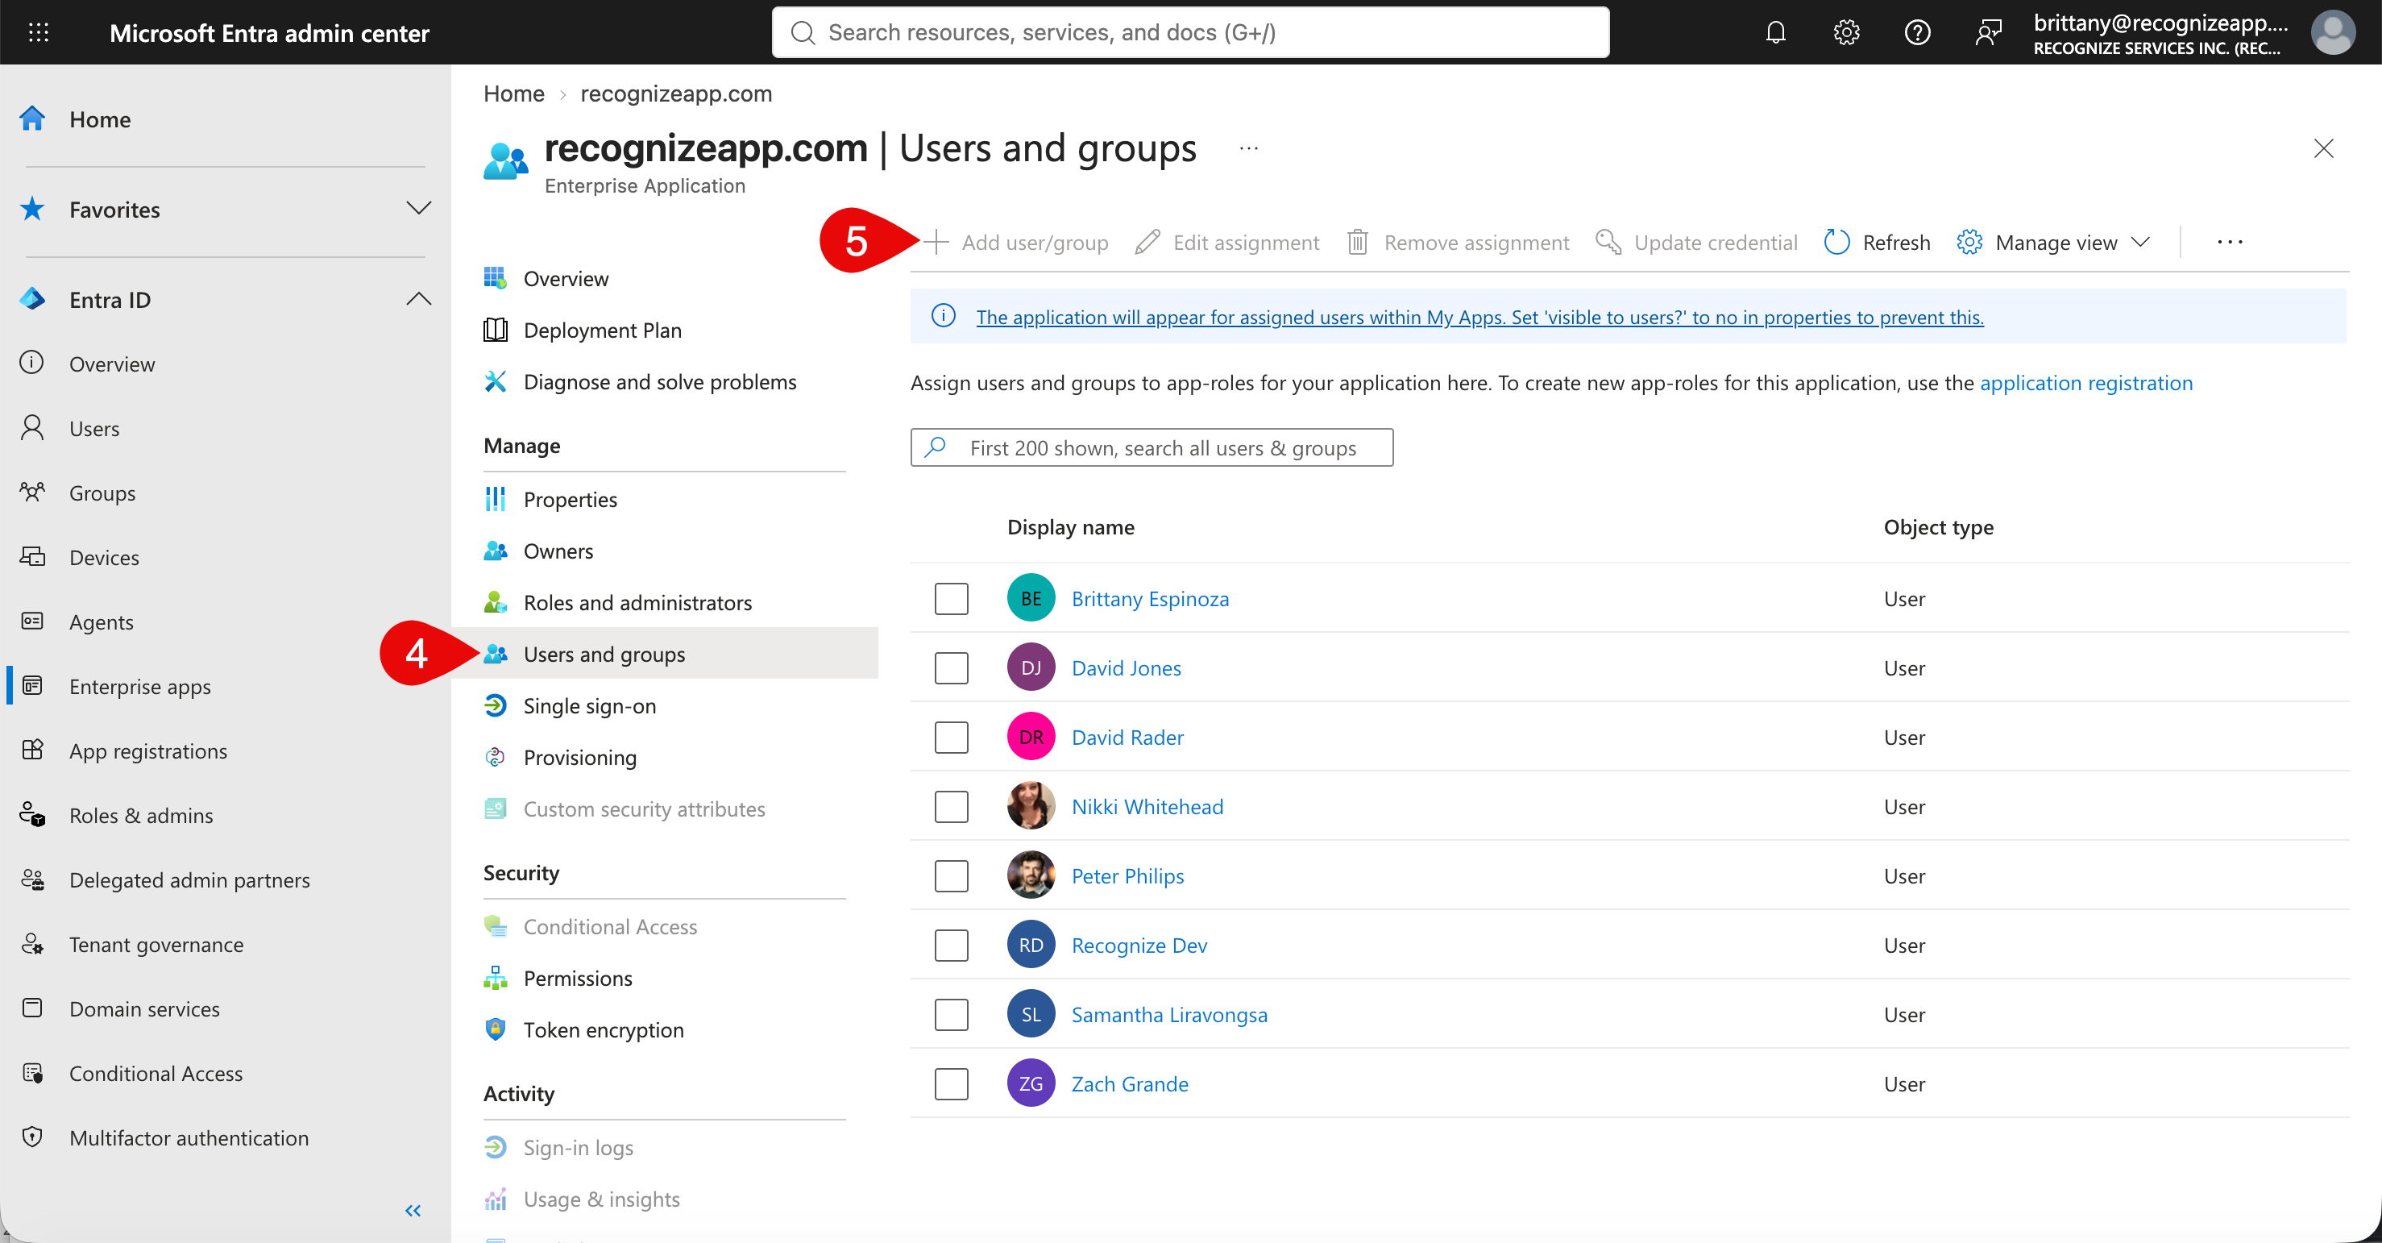The height and width of the screenshot is (1243, 2382).
Task: Open the account avatar picture
Action: (x=2332, y=32)
